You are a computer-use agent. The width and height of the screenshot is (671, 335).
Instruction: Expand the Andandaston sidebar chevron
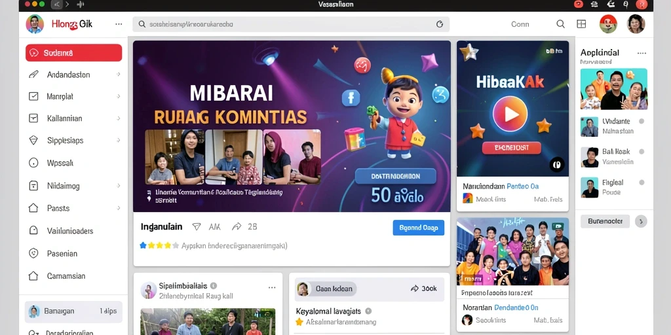tap(118, 75)
